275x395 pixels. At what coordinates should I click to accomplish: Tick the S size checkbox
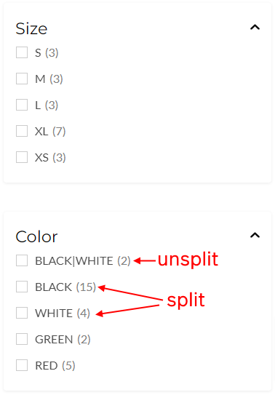click(x=22, y=52)
